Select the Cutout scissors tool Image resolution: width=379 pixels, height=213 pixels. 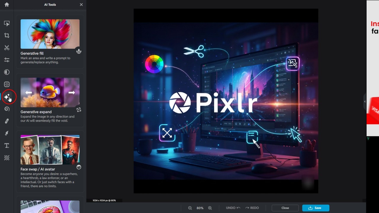coord(7,48)
